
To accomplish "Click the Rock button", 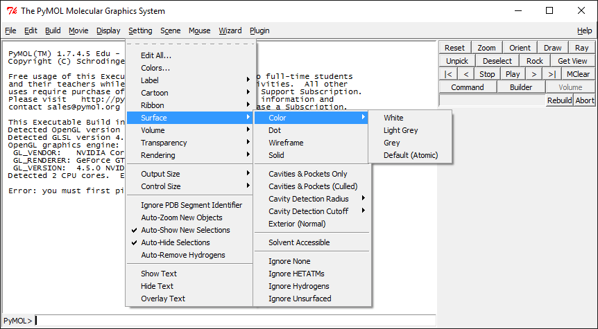I will click(535, 61).
